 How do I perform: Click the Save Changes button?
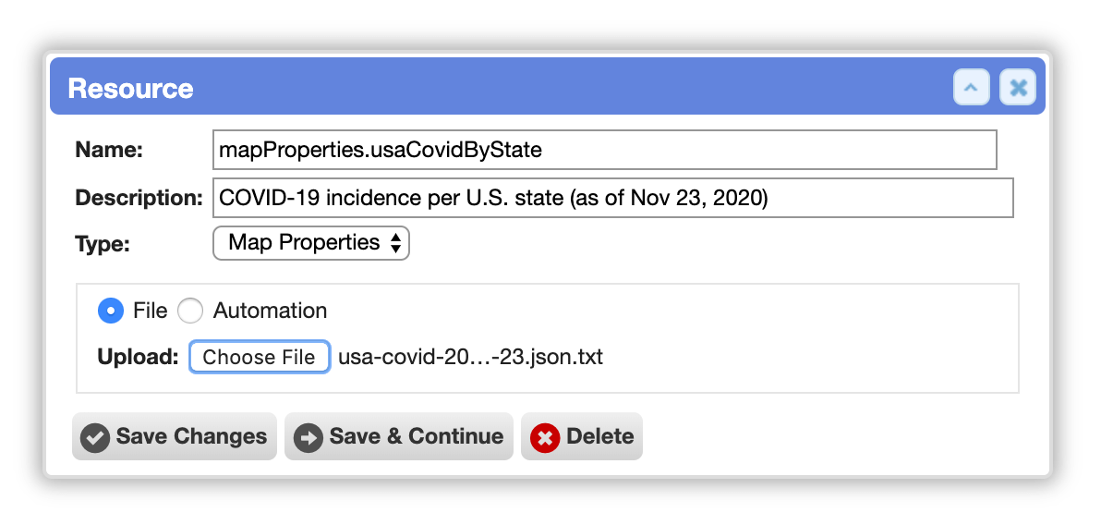click(x=175, y=436)
